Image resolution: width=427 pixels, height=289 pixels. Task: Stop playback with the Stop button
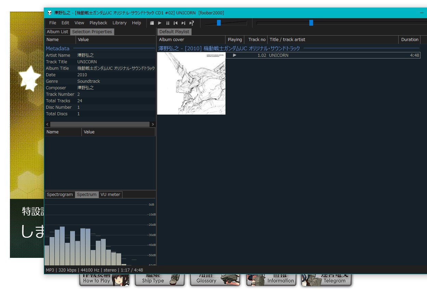click(x=152, y=23)
